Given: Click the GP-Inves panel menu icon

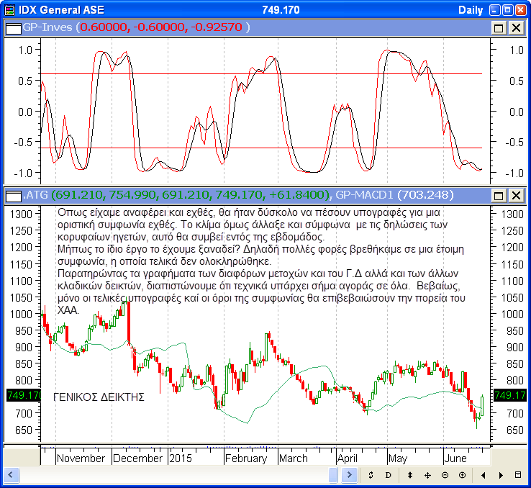Looking at the screenshot, I should point(14,28).
